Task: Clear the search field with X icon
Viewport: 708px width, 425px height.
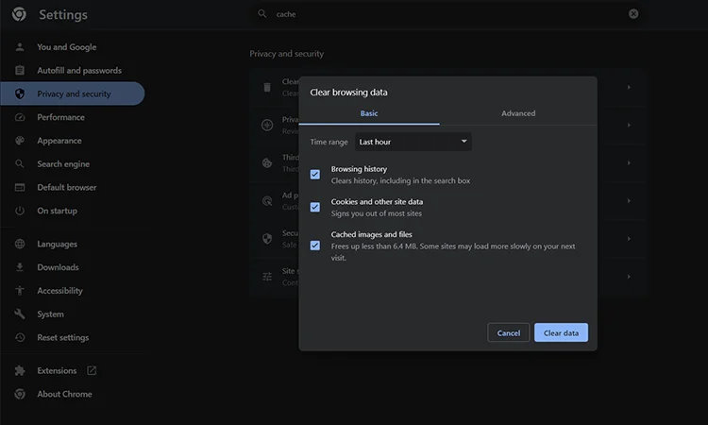Action: (633, 14)
